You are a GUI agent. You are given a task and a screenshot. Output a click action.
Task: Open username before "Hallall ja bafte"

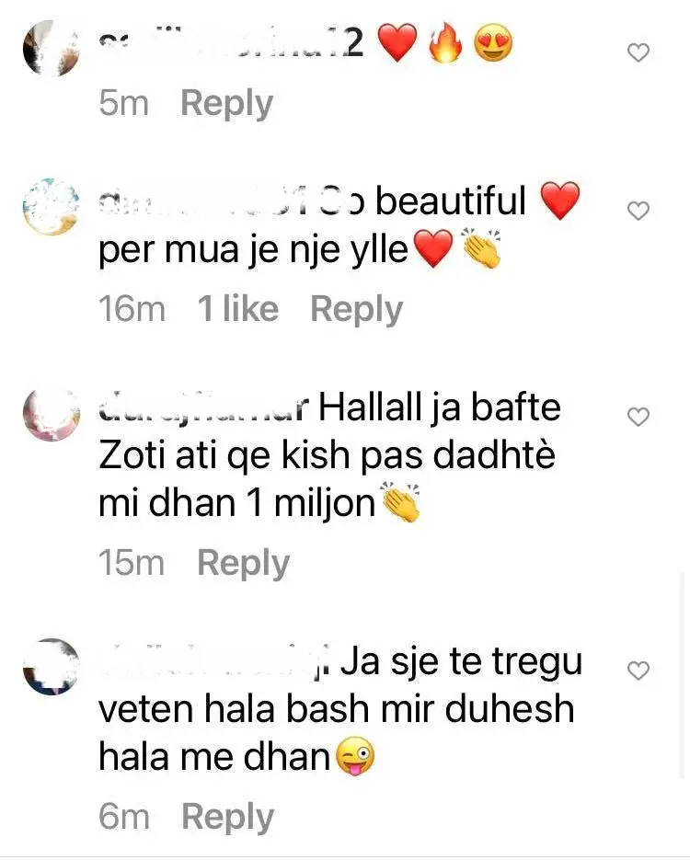coord(203,408)
